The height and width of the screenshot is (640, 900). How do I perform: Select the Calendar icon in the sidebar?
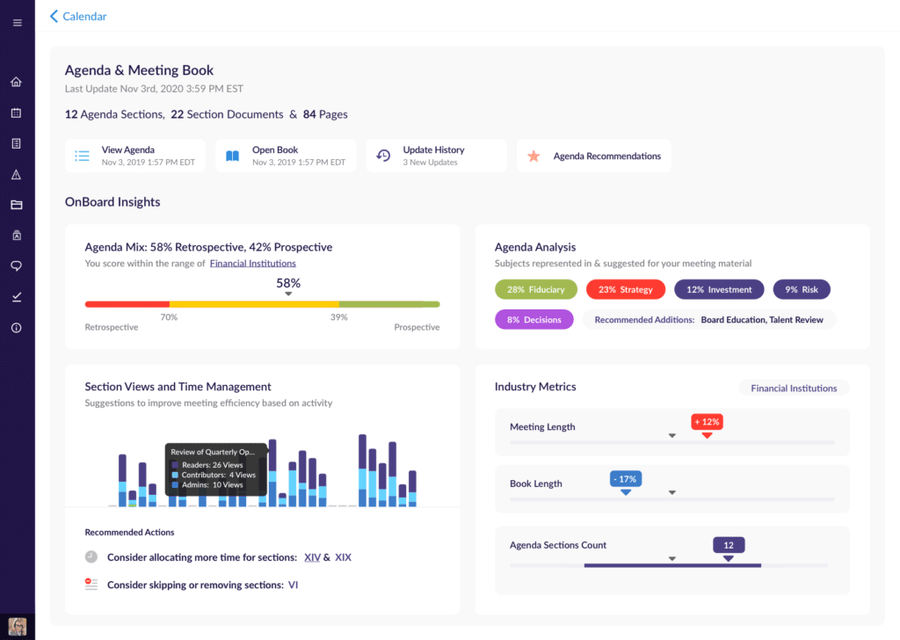[x=16, y=112]
